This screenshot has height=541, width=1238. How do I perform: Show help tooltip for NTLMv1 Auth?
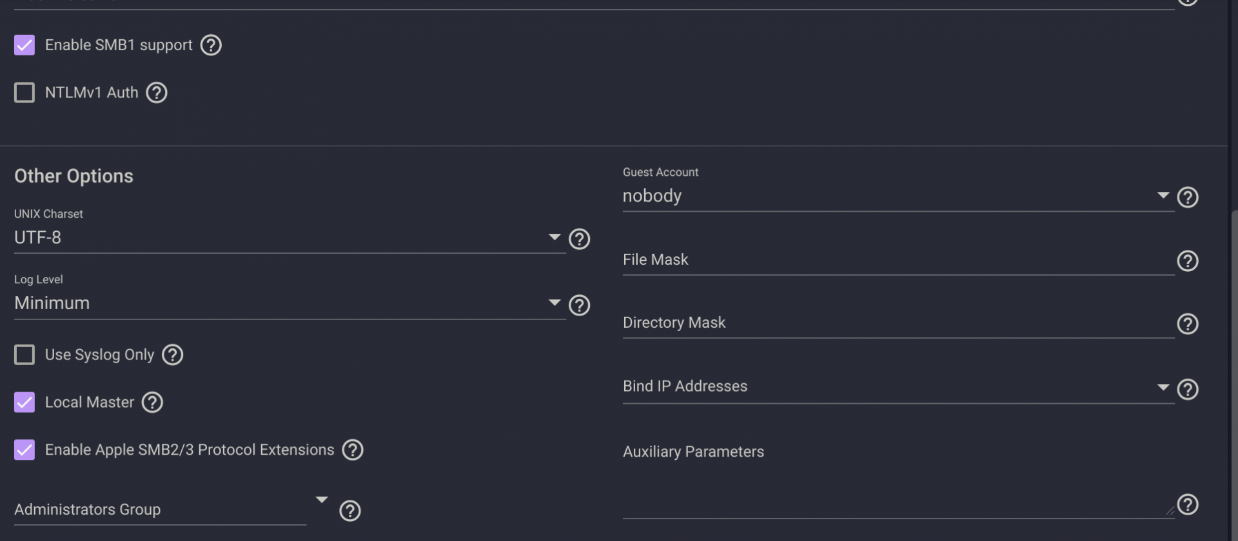click(x=157, y=93)
